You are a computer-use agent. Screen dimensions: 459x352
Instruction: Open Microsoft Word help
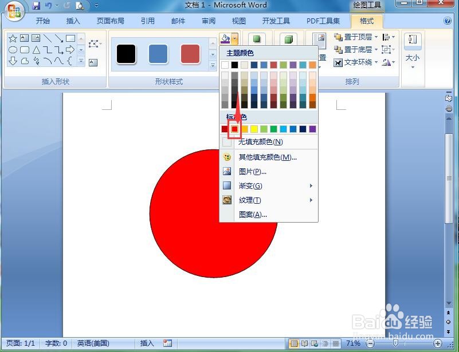(448, 21)
